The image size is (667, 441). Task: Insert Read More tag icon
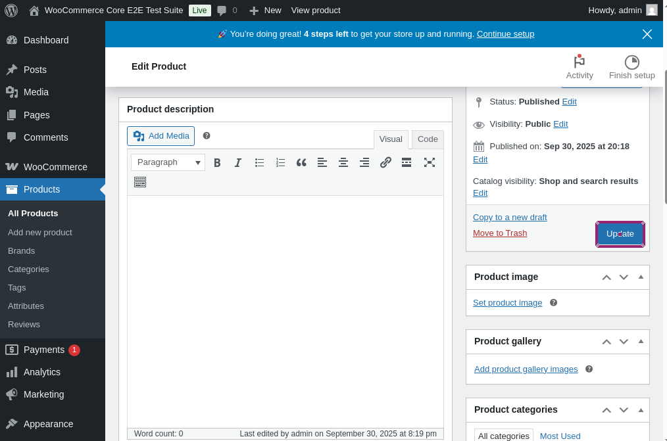pyautogui.click(x=407, y=162)
